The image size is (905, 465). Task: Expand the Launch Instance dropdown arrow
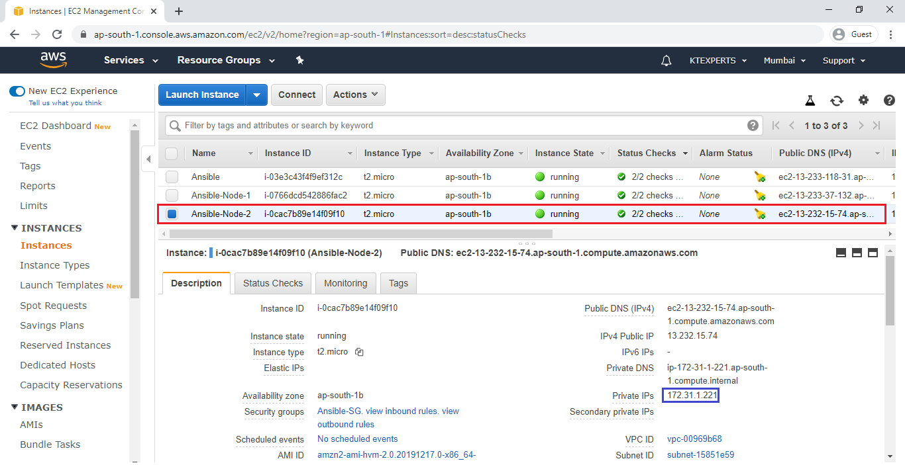[x=256, y=95]
